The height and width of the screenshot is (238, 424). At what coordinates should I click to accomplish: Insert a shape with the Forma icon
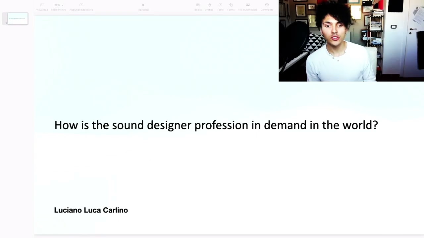click(x=231, y=7)
